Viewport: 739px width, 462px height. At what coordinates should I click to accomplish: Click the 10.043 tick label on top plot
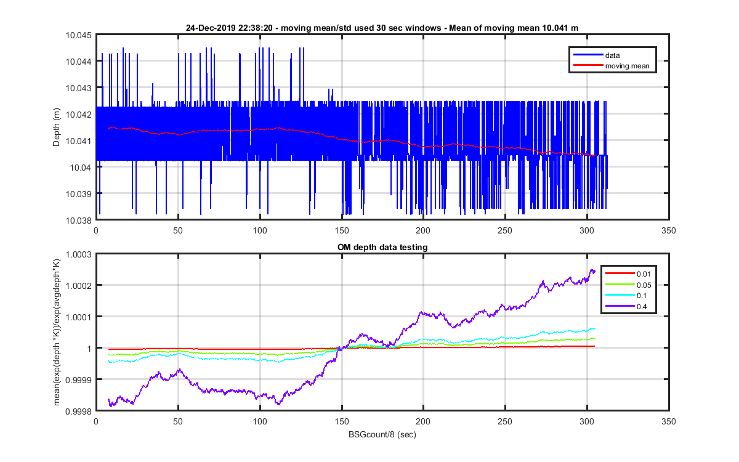point(78,88)
